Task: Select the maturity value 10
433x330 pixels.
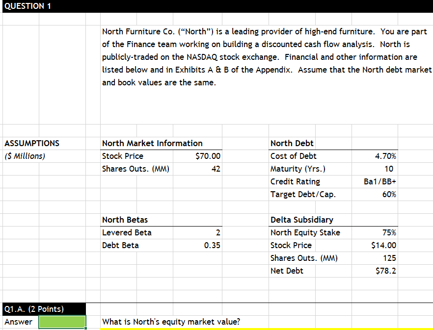Action: click(389, 169)
